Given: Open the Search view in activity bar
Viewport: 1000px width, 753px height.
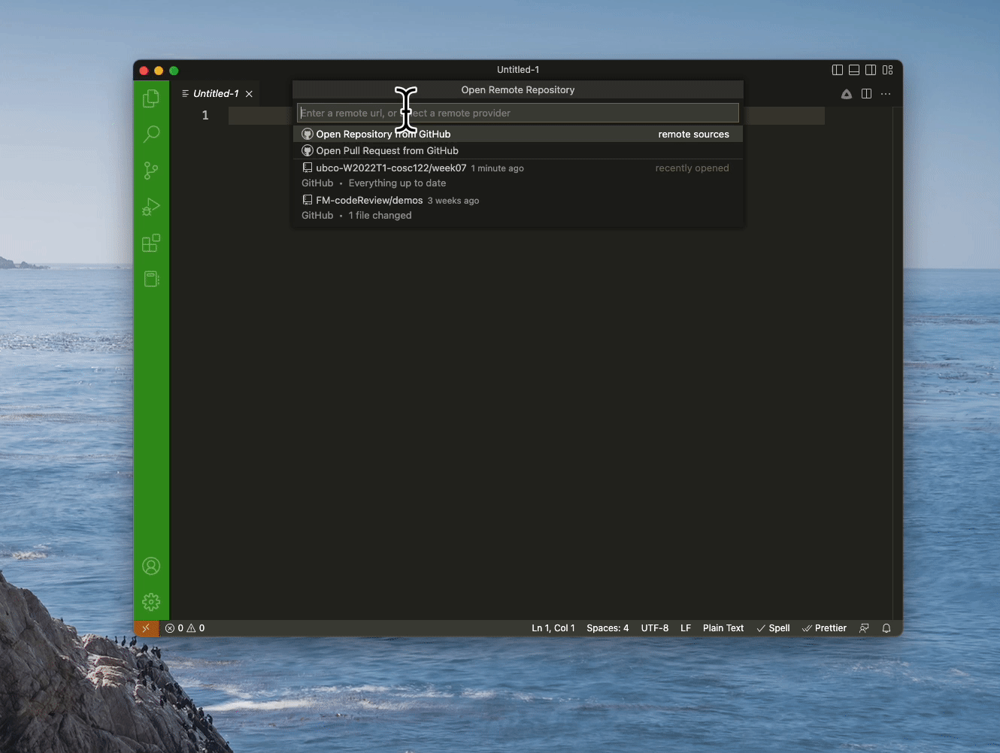Looking at the screenshot, I should (151, 134).
